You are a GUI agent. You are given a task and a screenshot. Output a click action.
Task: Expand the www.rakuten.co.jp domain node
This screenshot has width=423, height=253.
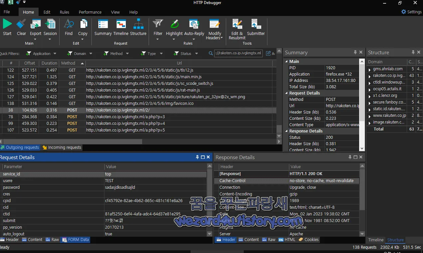pos(369,116)
